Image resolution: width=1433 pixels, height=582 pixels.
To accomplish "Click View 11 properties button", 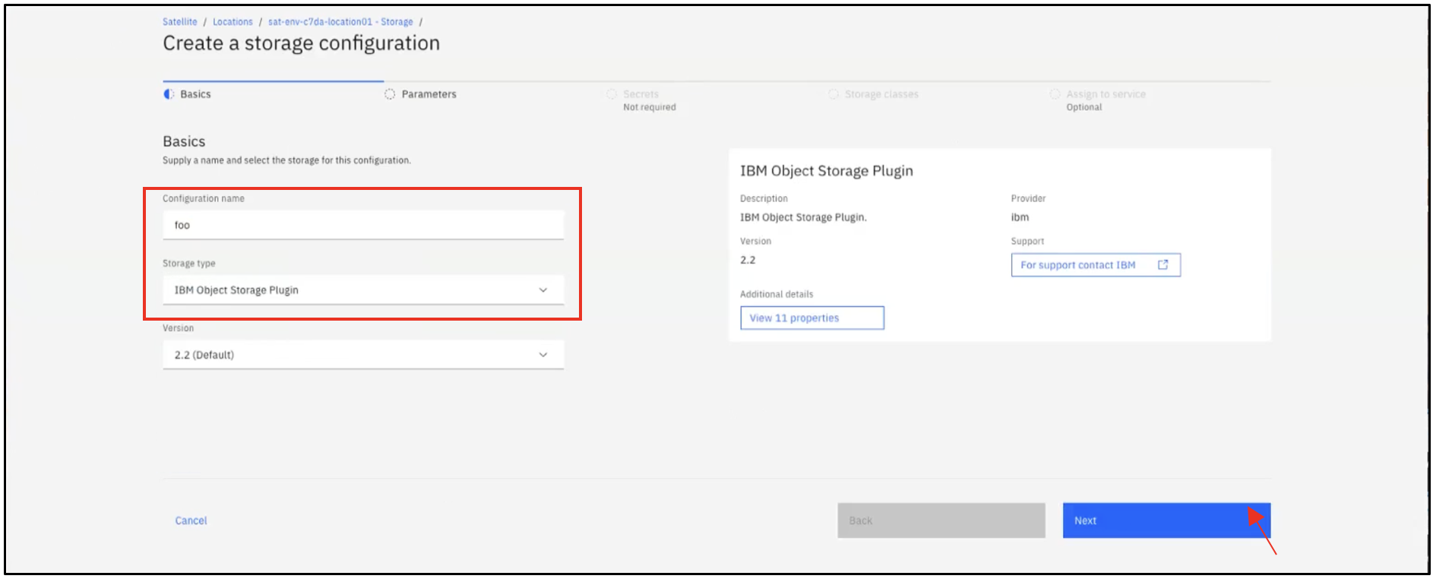I will coord(812,318).
